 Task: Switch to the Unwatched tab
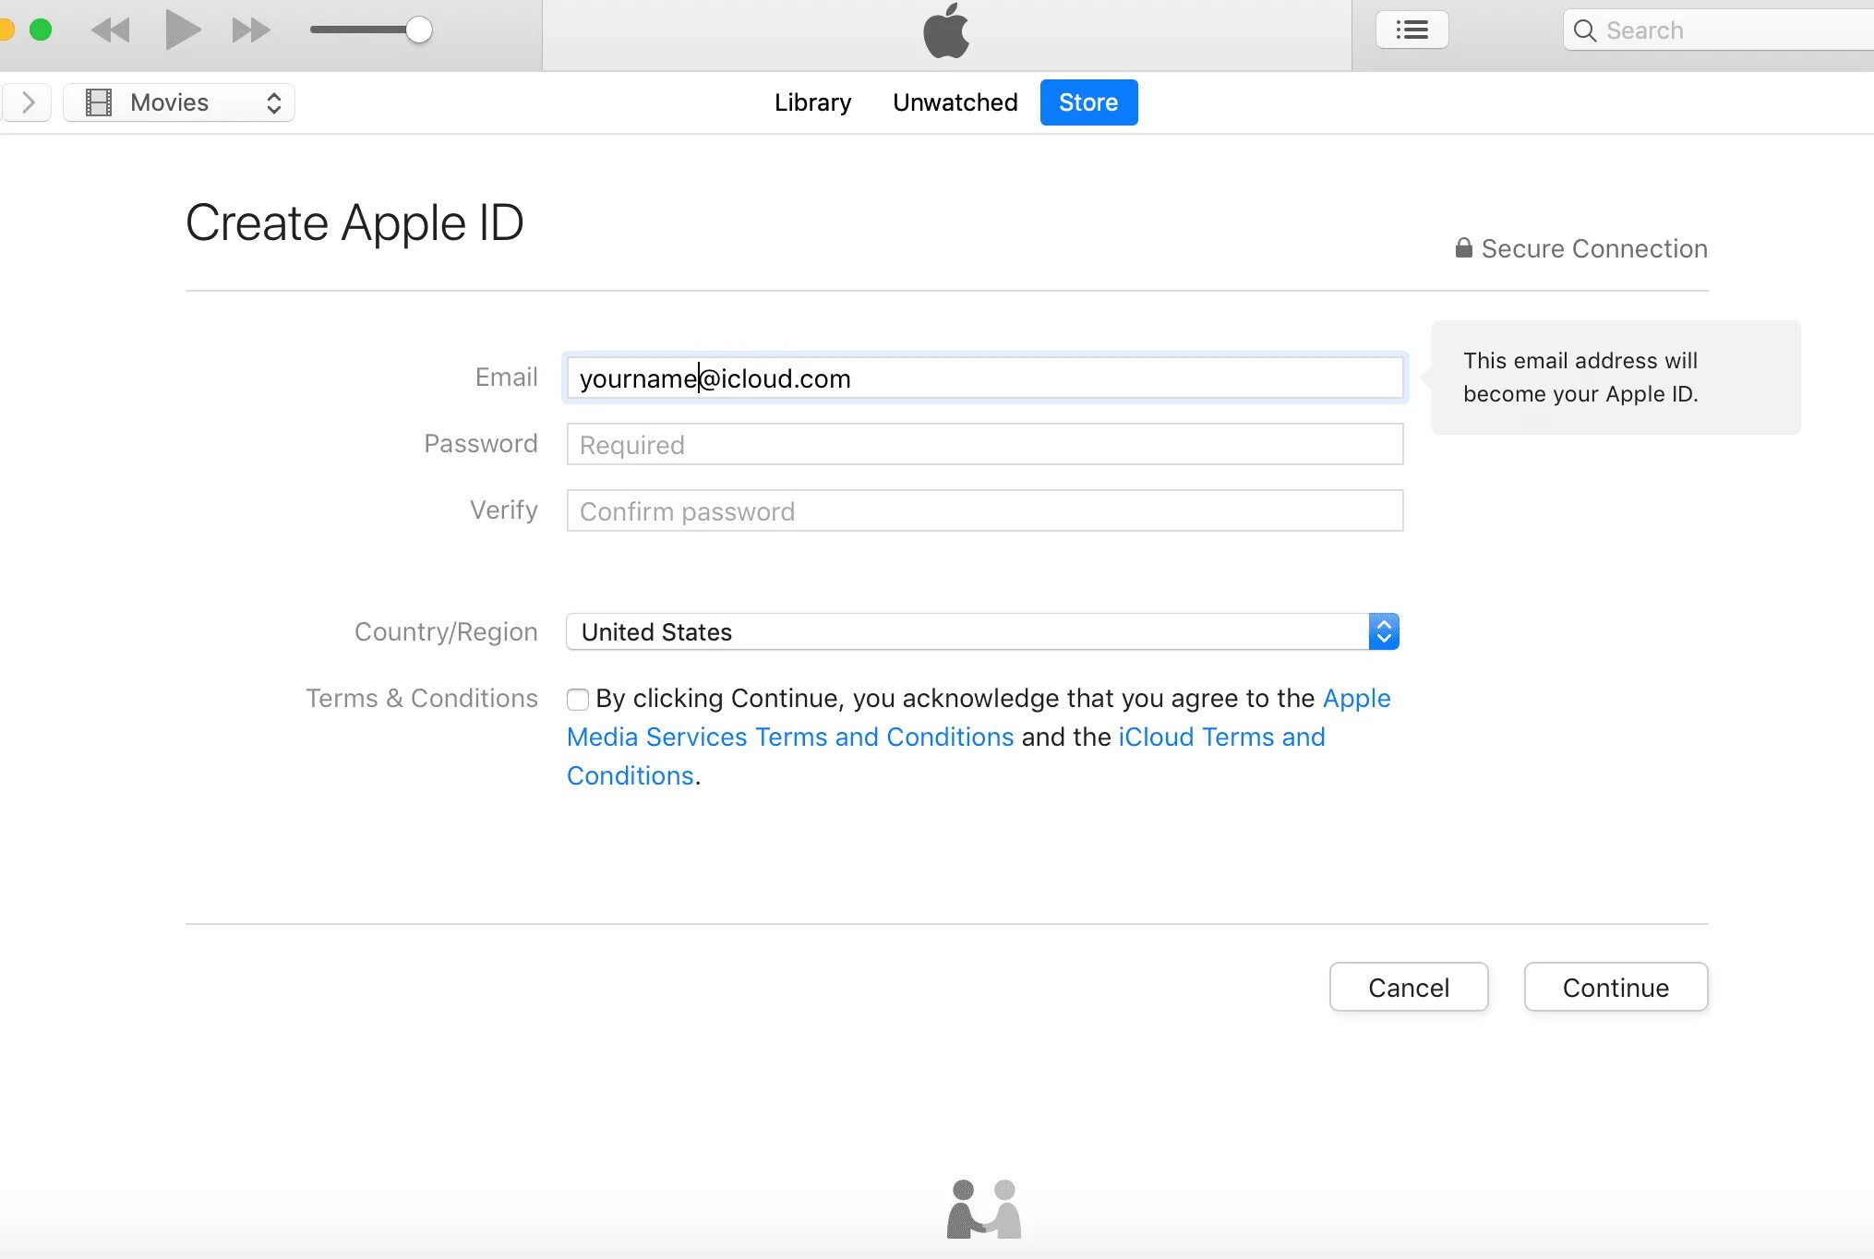coord(954,102)
